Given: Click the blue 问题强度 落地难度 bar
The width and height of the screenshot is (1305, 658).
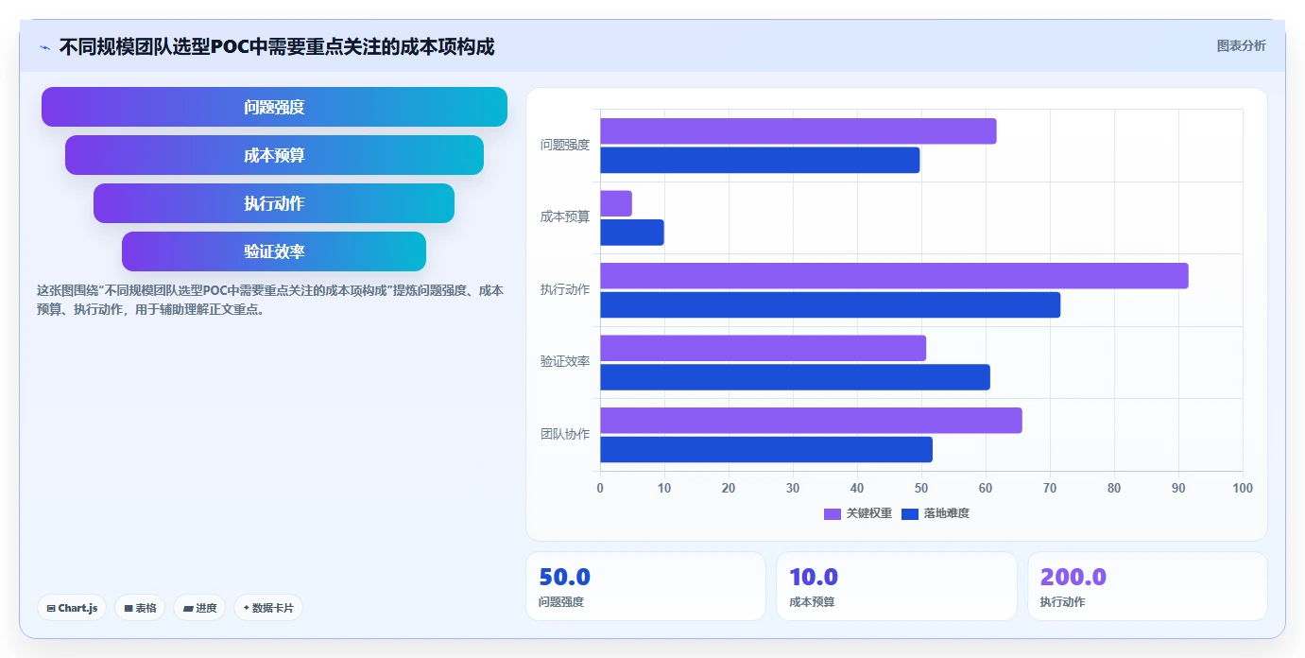Looking at the screenshot, I should coord(760,161).
